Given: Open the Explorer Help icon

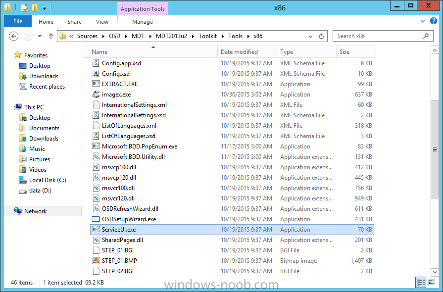Looking at the screenshot, I should [434, 21].
